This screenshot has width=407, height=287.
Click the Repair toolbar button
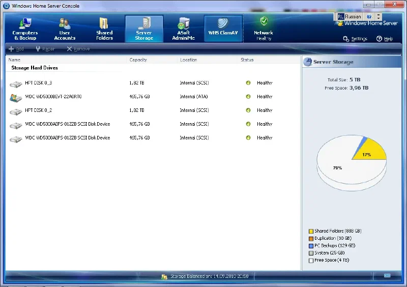(45, 49)
